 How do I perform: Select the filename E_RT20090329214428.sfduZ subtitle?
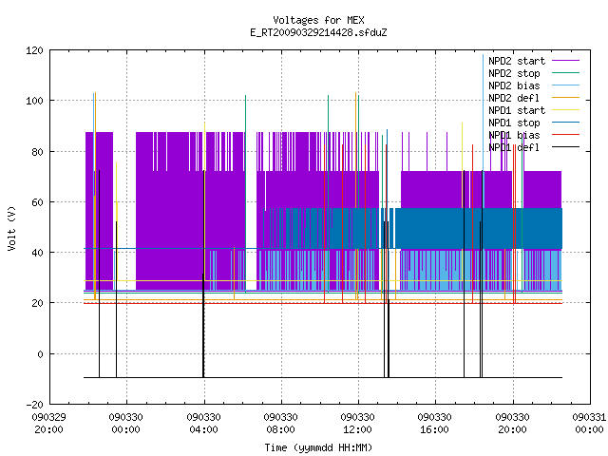(x=318, y=32)
